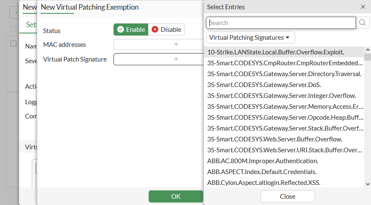Set Status to Disable
Screen dimensions: 371x205
pyautogui.click(x=166, y=30)
